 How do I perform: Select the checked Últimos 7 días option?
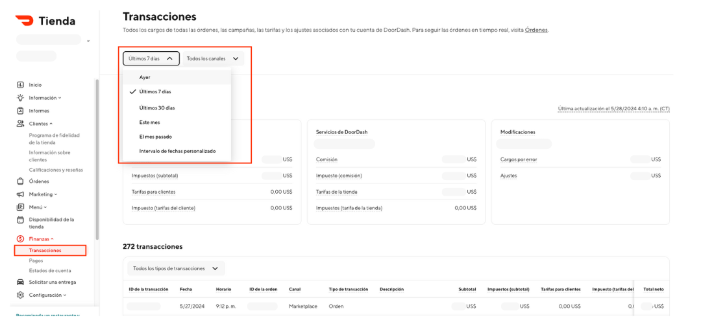click(x=177, y=91)
